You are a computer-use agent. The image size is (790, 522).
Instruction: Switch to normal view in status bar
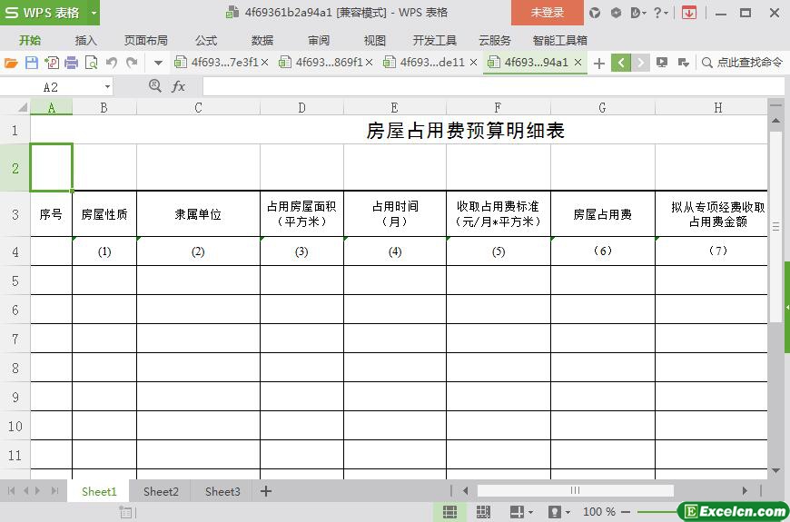[x=449, y=512]
